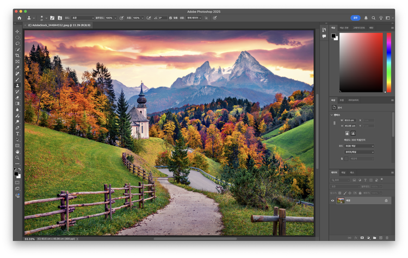Select the Crop tool

pos(17,56)
